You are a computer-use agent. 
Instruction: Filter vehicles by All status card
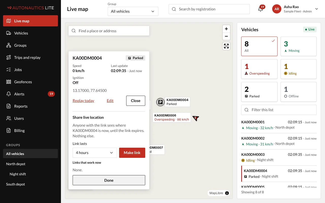click(259, 46)
